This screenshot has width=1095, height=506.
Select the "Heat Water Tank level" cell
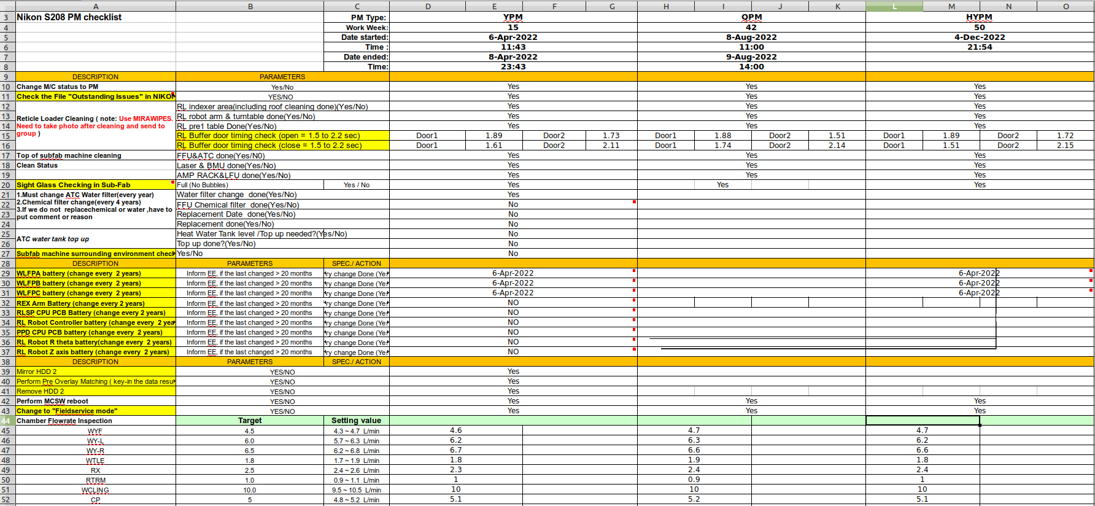tap(282, 234)
